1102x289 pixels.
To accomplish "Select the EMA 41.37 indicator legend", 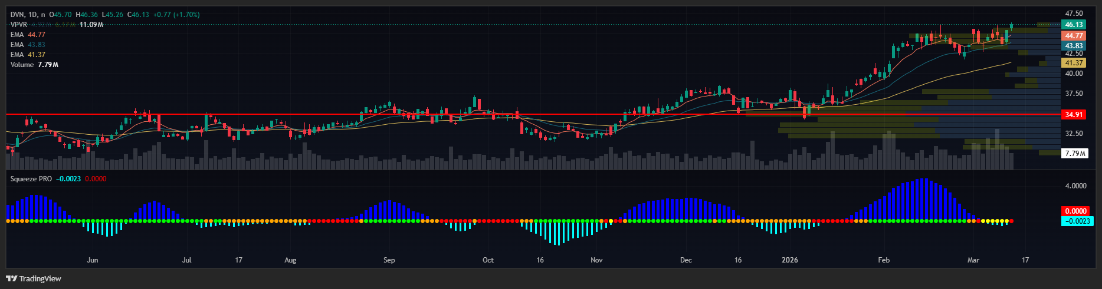I will 28,55.
